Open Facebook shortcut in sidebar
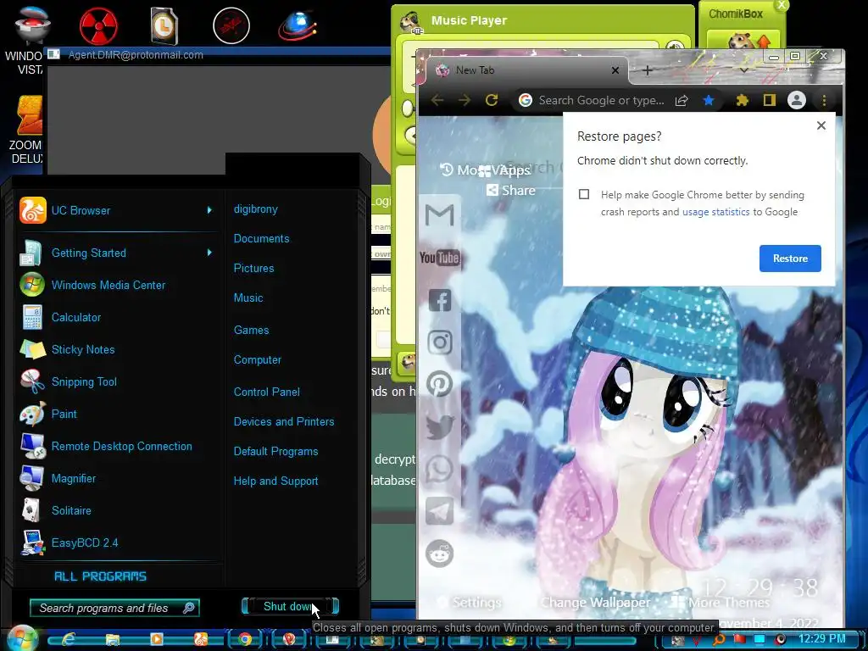 tap(440, 300)
